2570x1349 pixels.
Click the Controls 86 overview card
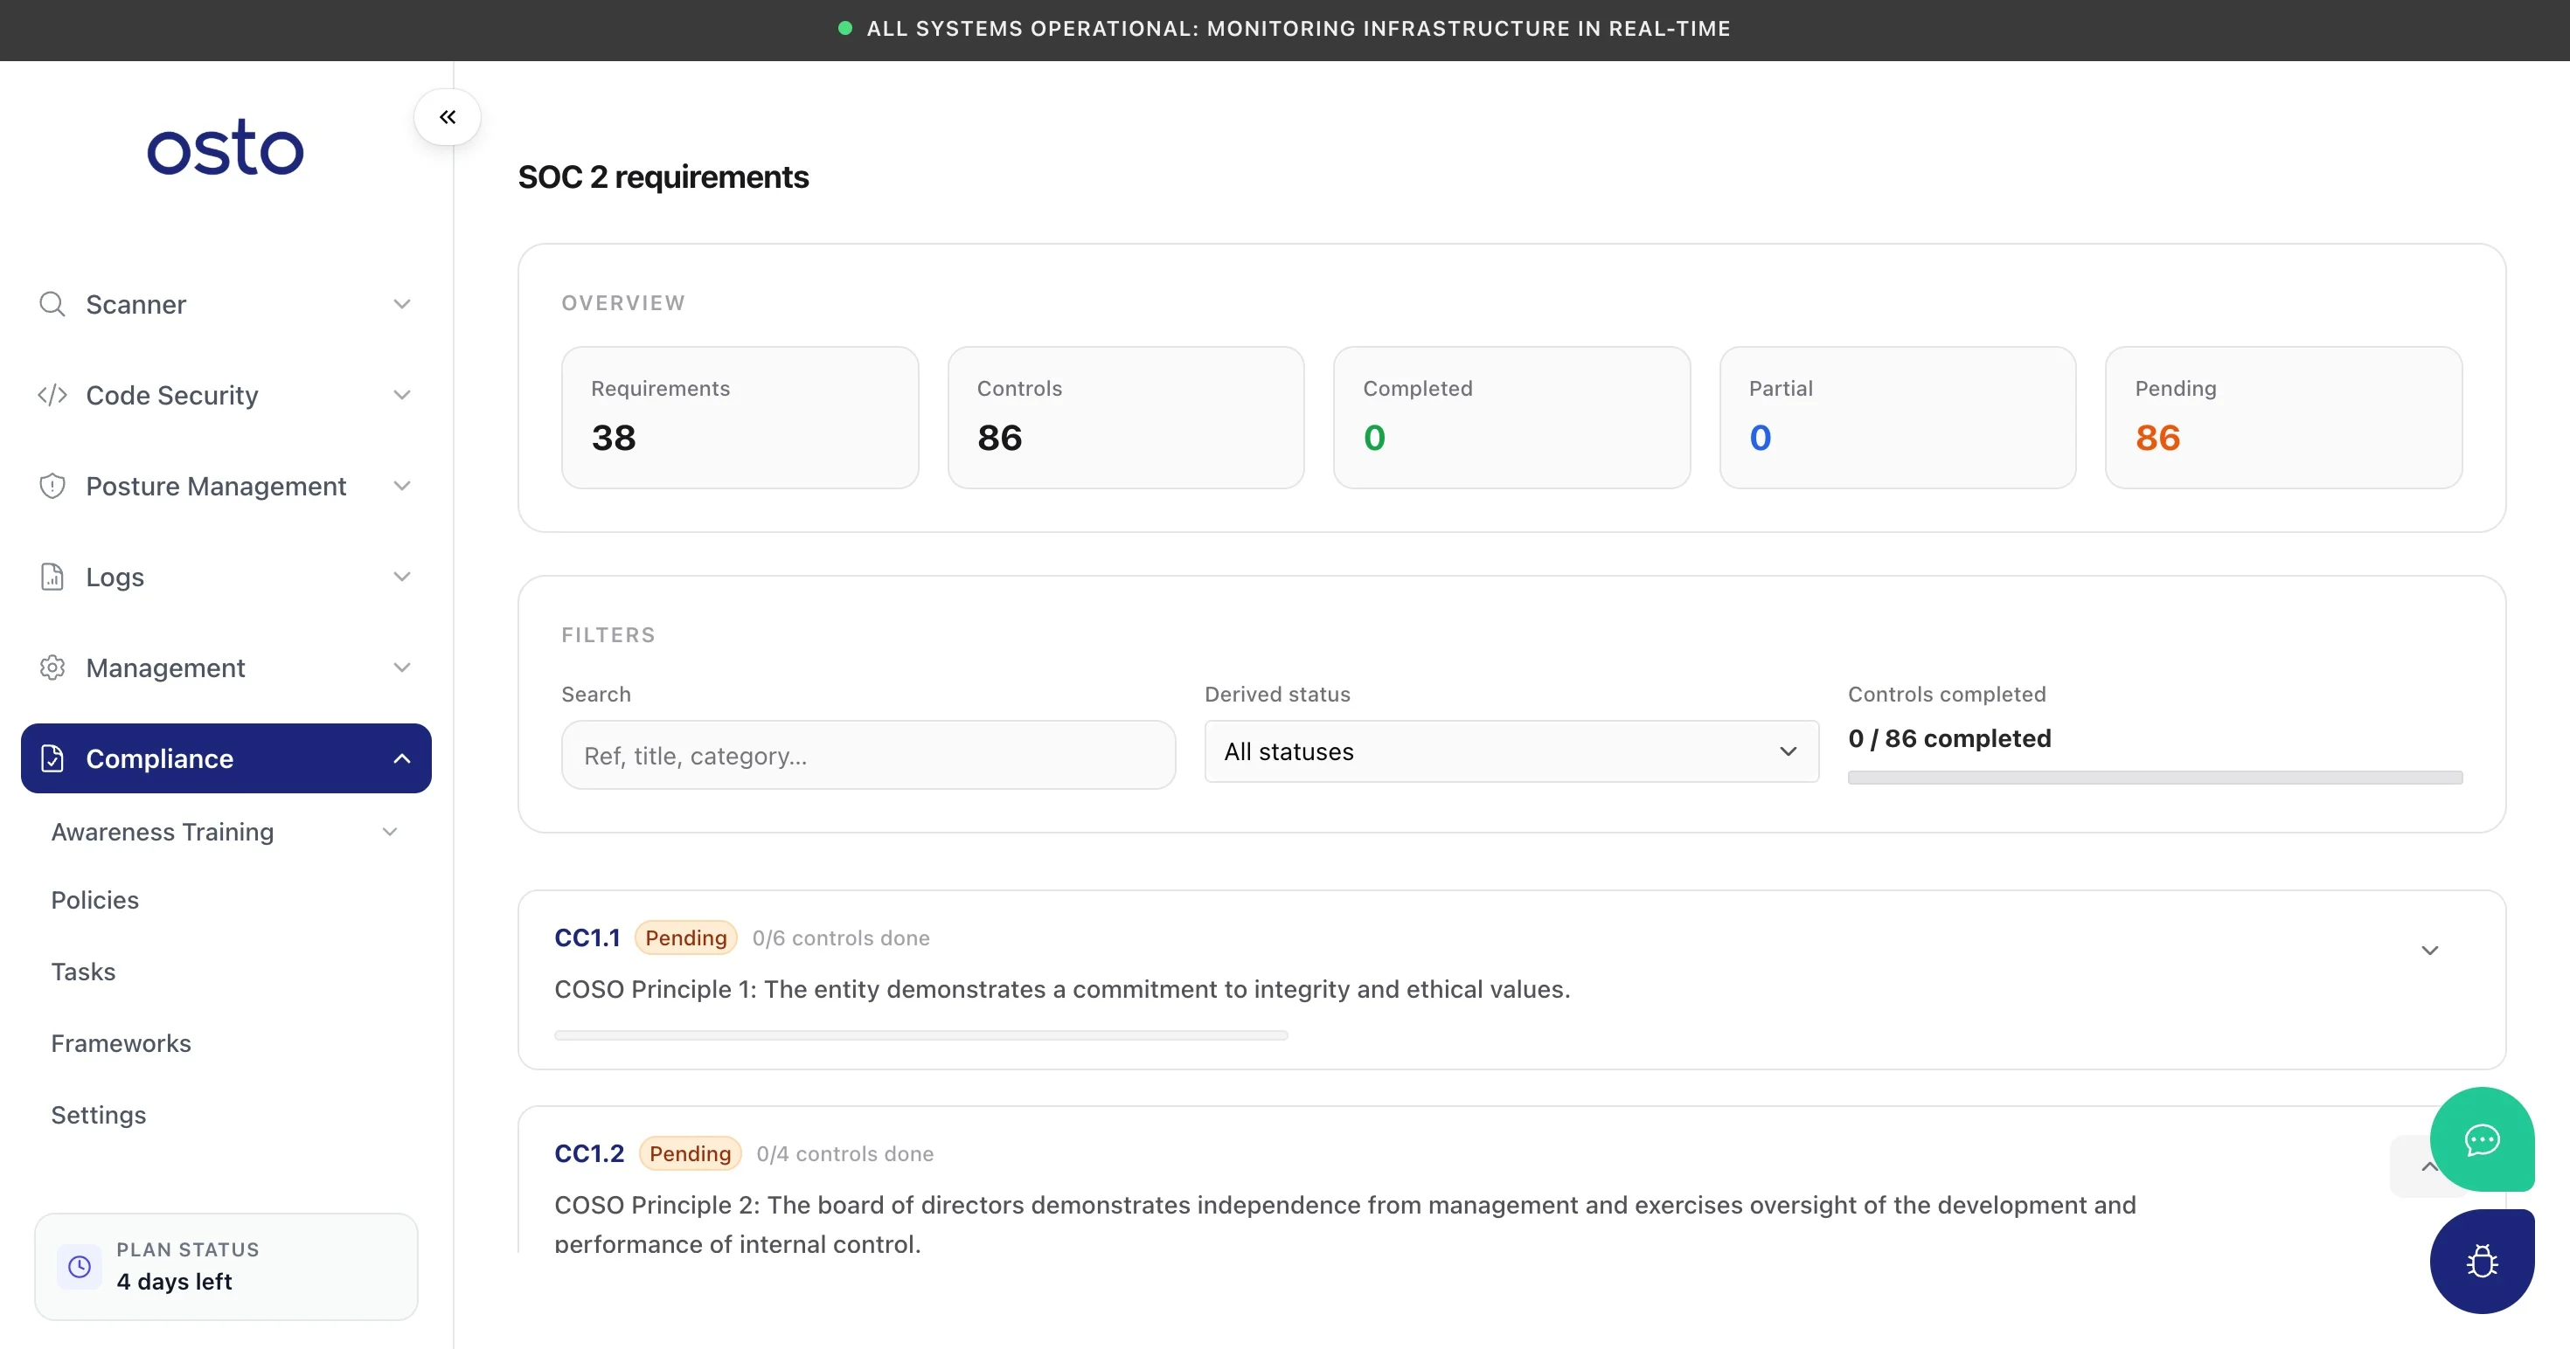(1125, 417)
